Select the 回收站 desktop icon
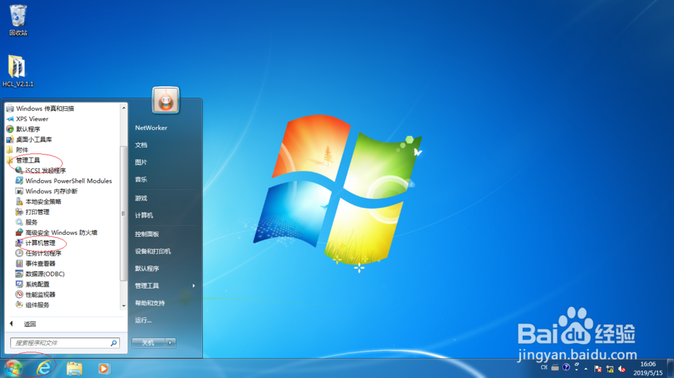Image resolution: width=674 pixels, height=378 pixels. pos(18,20)
